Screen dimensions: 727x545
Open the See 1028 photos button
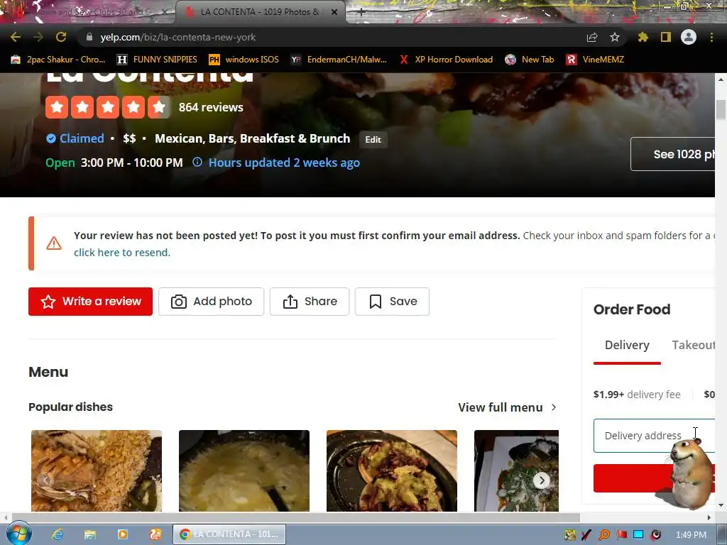(673, 154)
